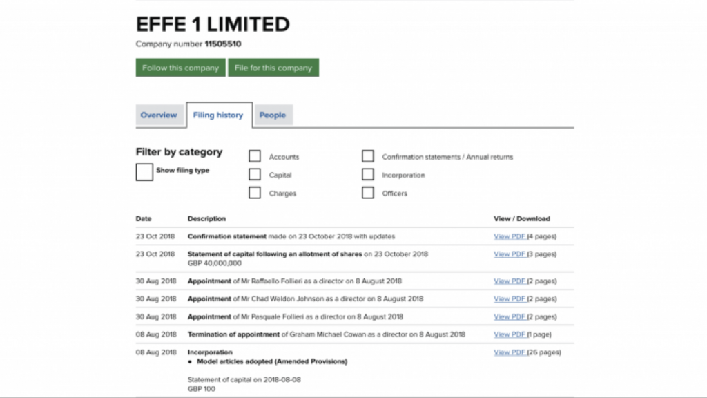The height and width of the screenshot is (398, 707).
Task: Enable the Show filing type checkbox
Action: pyautogui.click(x=144, y=172)
